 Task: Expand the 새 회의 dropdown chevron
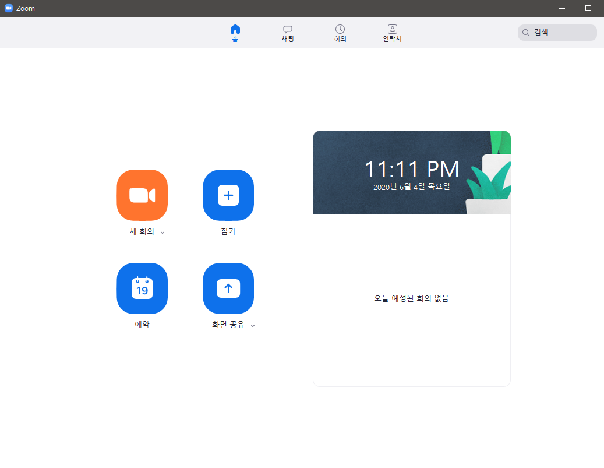click(163, 233)
